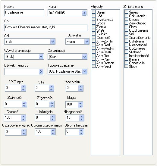Tick the Bariera state change
Image resolution: width=157 pixels, height=166 pixels.
[126, 59]
